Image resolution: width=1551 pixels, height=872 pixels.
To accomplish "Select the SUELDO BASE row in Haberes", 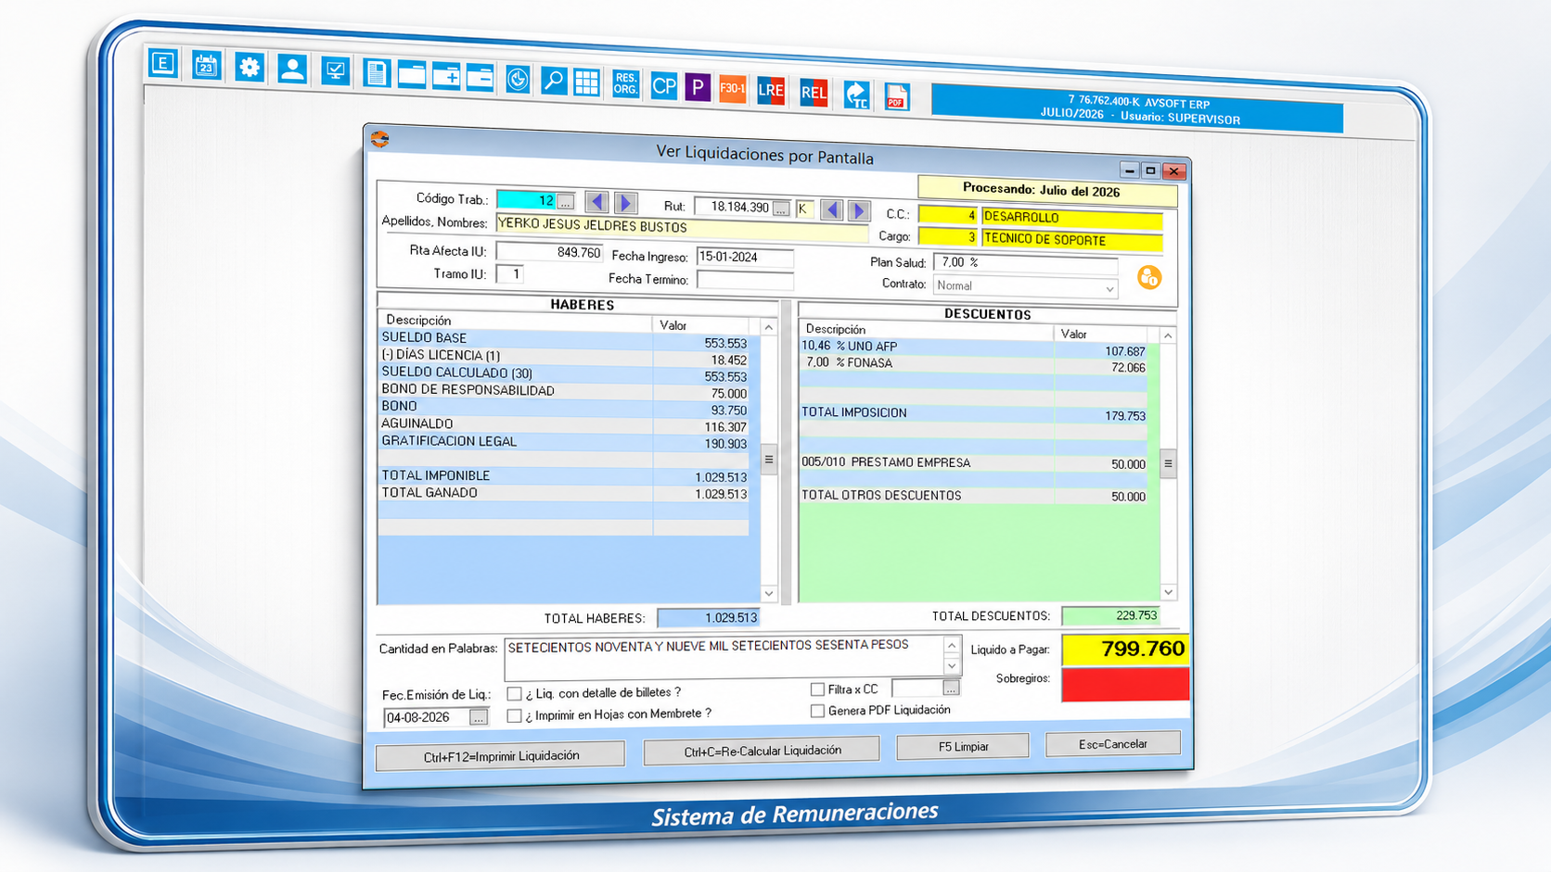I will click(x=564, y=340).
